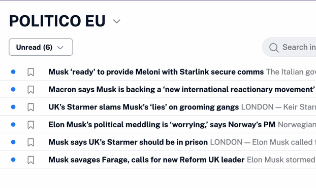Bookmark the Norway's PM meddling article
Image resolution: width=316 pixels, height=188 pixels.
click(30, 125)
